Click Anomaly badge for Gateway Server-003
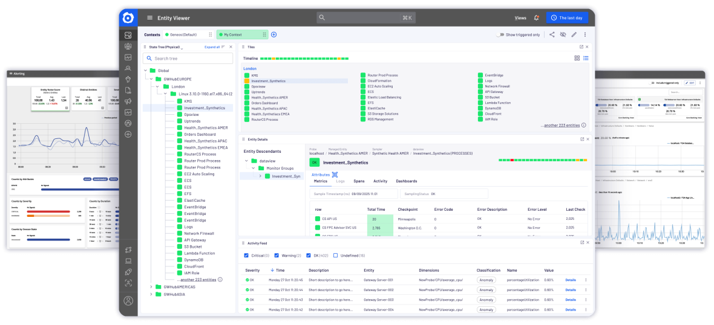Screen dimensions: 714x325 486,300
